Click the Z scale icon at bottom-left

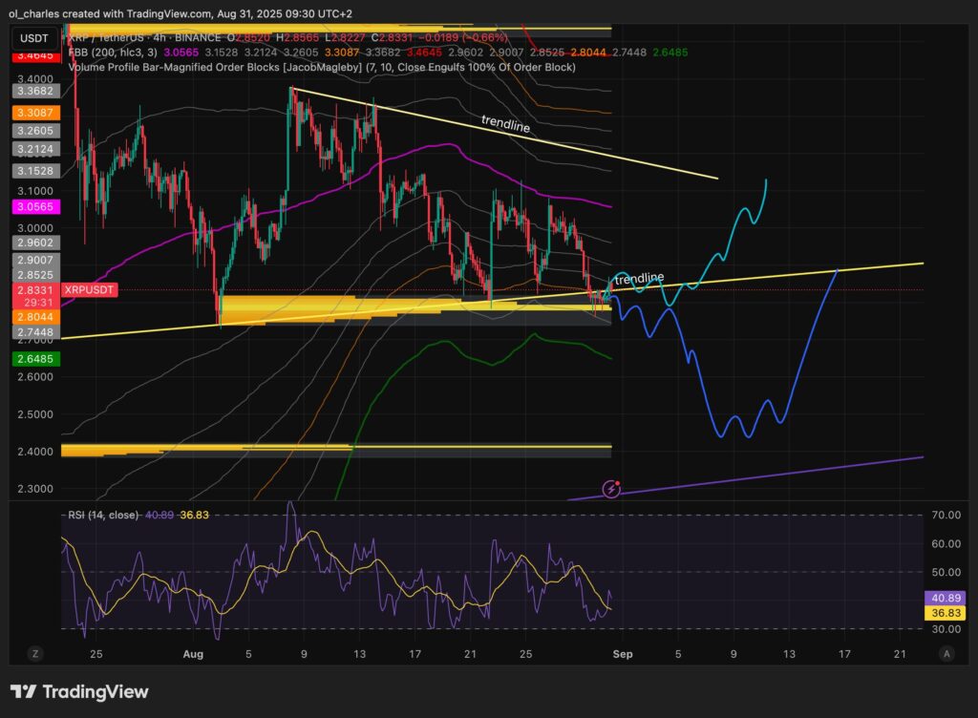pyautogui.click(x=35, y=654)
